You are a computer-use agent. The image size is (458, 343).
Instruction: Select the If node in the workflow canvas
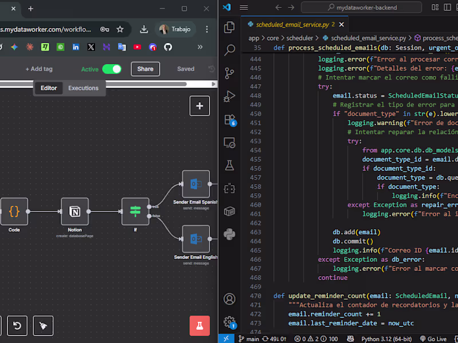click(135, 212)
